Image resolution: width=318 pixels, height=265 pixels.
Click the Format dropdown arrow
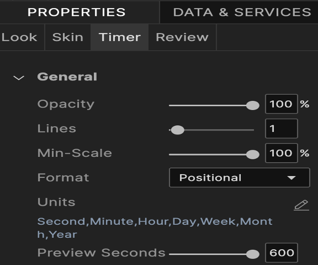click(292, 178)
